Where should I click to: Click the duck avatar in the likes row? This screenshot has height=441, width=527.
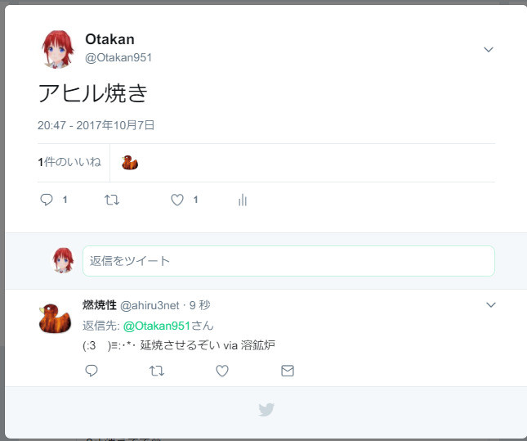(x=130, y=162)
